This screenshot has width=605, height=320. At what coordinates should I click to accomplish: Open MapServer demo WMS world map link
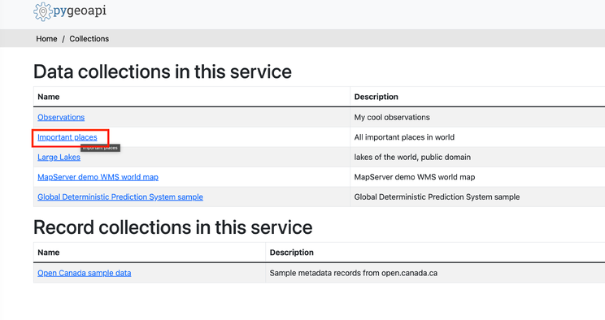click(98, 177)
